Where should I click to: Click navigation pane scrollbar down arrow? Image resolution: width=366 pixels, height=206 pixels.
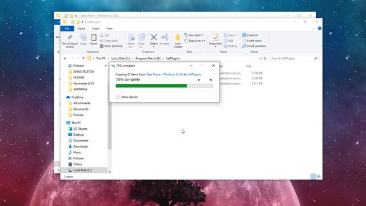(x=109, y=172)
